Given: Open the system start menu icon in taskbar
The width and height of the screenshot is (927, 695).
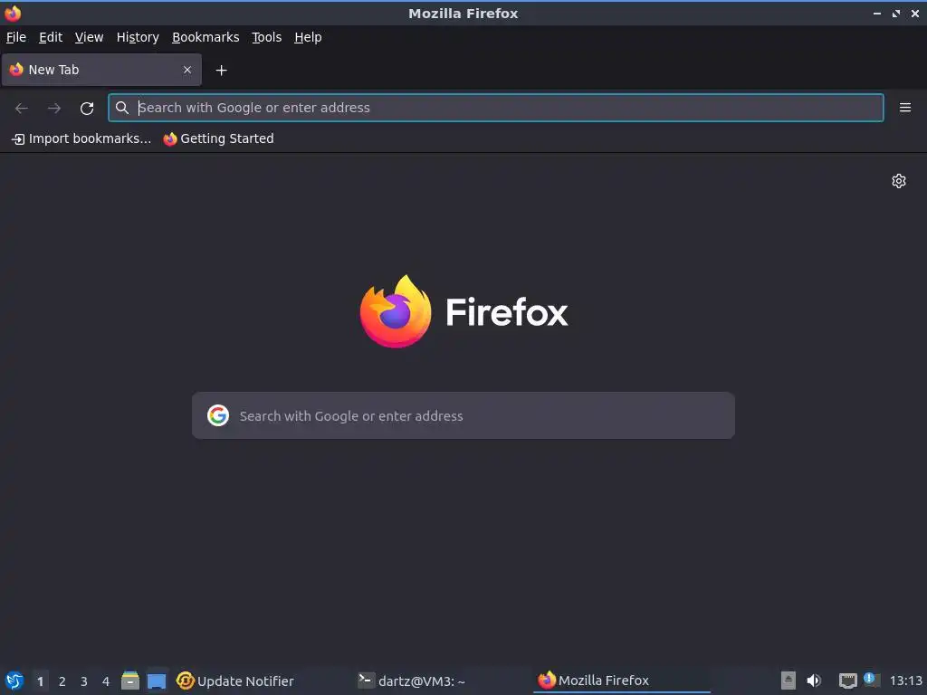Looking at the screenshot, I should pos(14,681).
